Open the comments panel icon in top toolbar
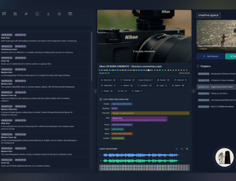236x181 pixels. click(x=4, y=14)
